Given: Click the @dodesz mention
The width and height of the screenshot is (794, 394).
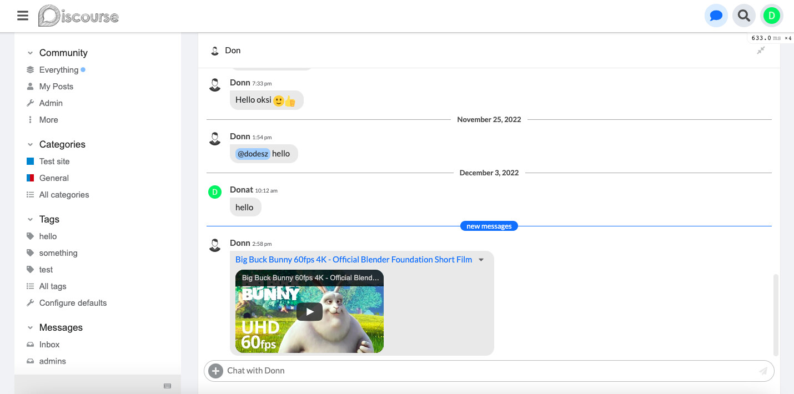Looking at the screenshot, I should tap(253, 154).
